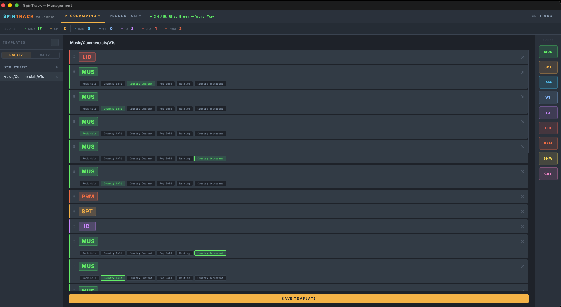Add a VT type slot from Types panel
561x307 pixels.
click(548, 98)
